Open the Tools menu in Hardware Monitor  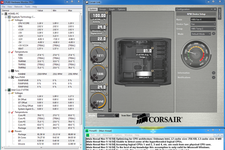coord(27,6)
